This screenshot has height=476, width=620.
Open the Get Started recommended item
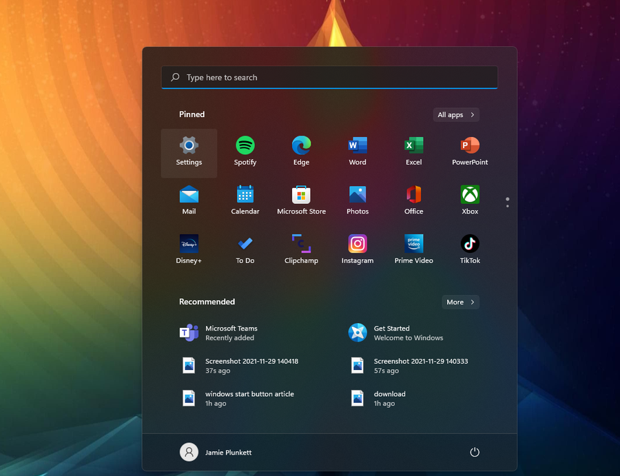pyautogui.click(x=400, y=333)
